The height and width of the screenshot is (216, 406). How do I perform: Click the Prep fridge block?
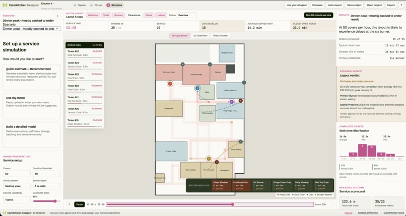(x=230, y=111)
